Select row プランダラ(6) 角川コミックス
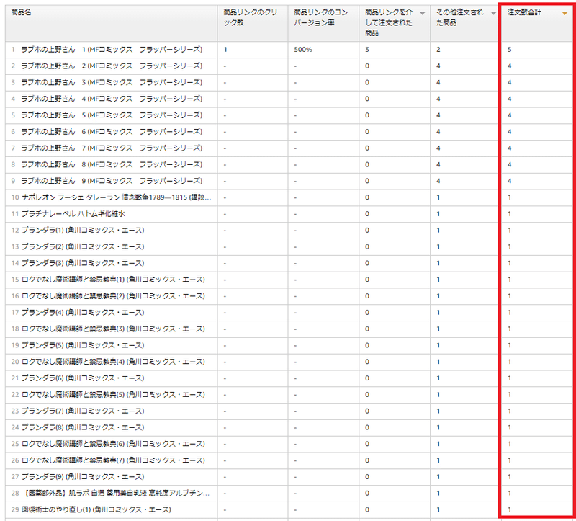 (289, 378)
